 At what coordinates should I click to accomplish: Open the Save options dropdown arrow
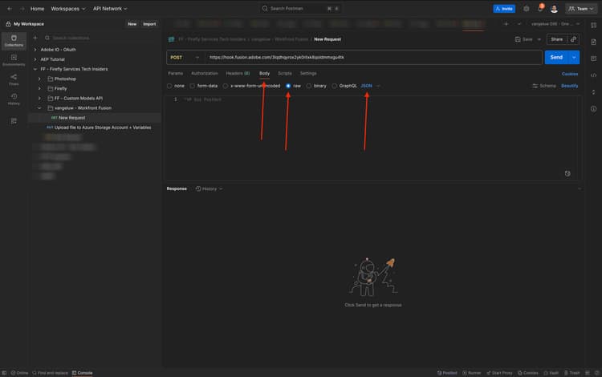pyautogui.click(x=539, y=39)
